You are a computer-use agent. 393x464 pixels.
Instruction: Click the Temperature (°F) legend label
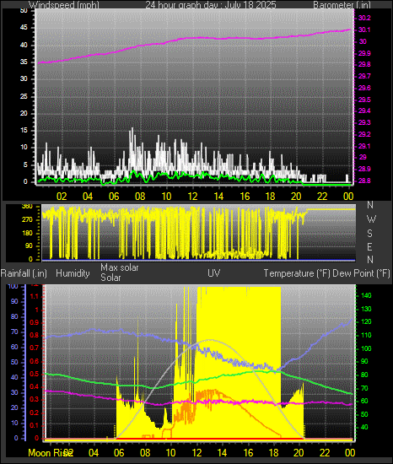(297, 273)
